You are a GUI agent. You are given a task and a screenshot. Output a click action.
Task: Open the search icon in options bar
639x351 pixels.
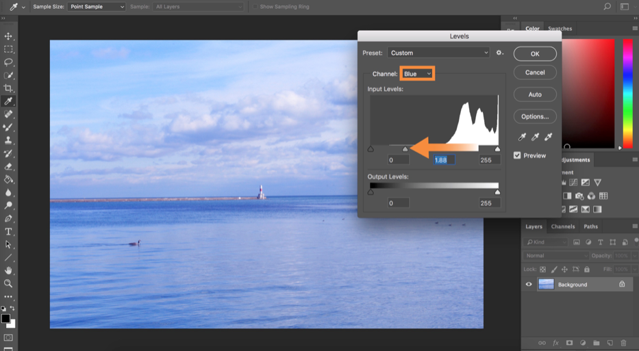click(607, 7)
